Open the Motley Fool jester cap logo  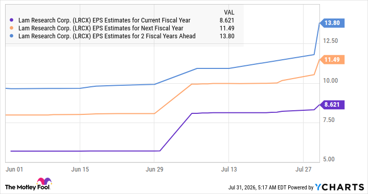coord(44,182)
